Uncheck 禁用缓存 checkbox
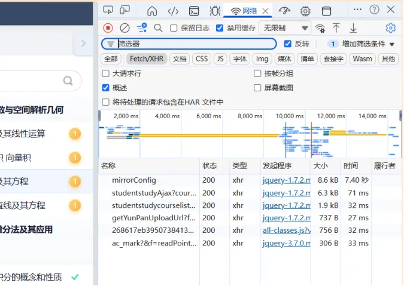Image resolution: width=404 pixels, height=286 pixels. click(220, 27)
